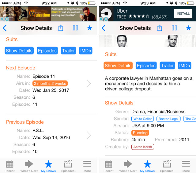
Task: Tap the back arrow on the left phone screen
Action: [x=5, y=28]
